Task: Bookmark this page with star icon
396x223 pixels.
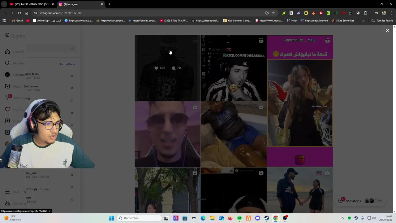Action: [273, 13]
